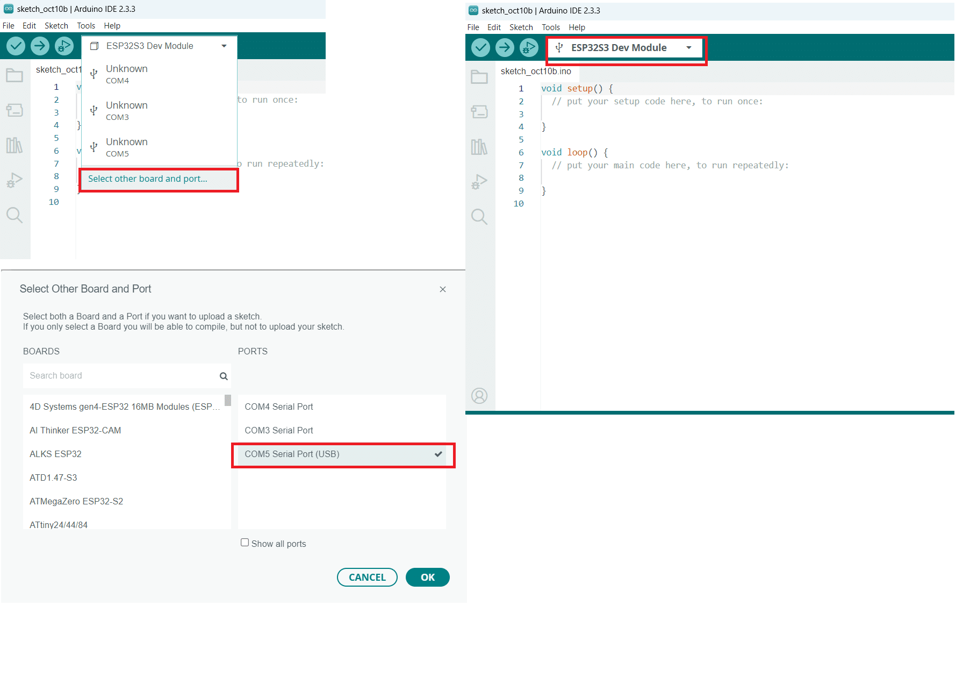This screenshot has width=963, height=677.
Task: Open Library Manager icon in right window sidebar
Action: [479, 147]
